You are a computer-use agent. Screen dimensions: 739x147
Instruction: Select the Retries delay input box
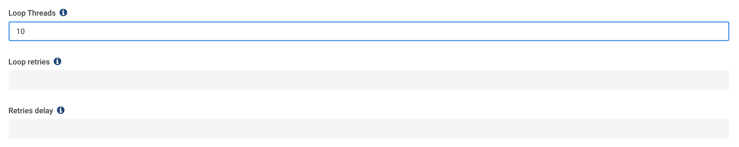point(369,129)
